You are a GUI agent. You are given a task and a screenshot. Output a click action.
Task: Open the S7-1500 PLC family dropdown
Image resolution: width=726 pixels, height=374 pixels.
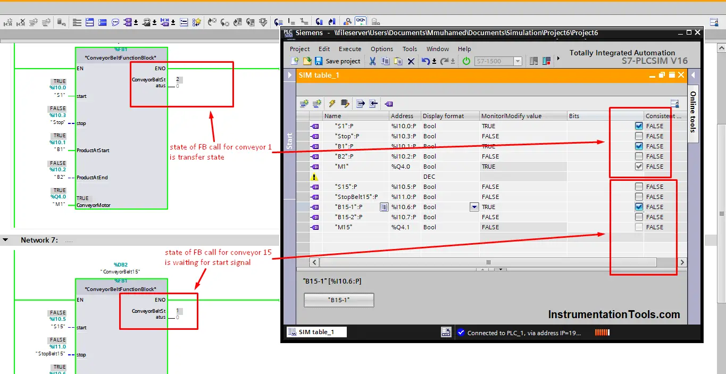517,61
